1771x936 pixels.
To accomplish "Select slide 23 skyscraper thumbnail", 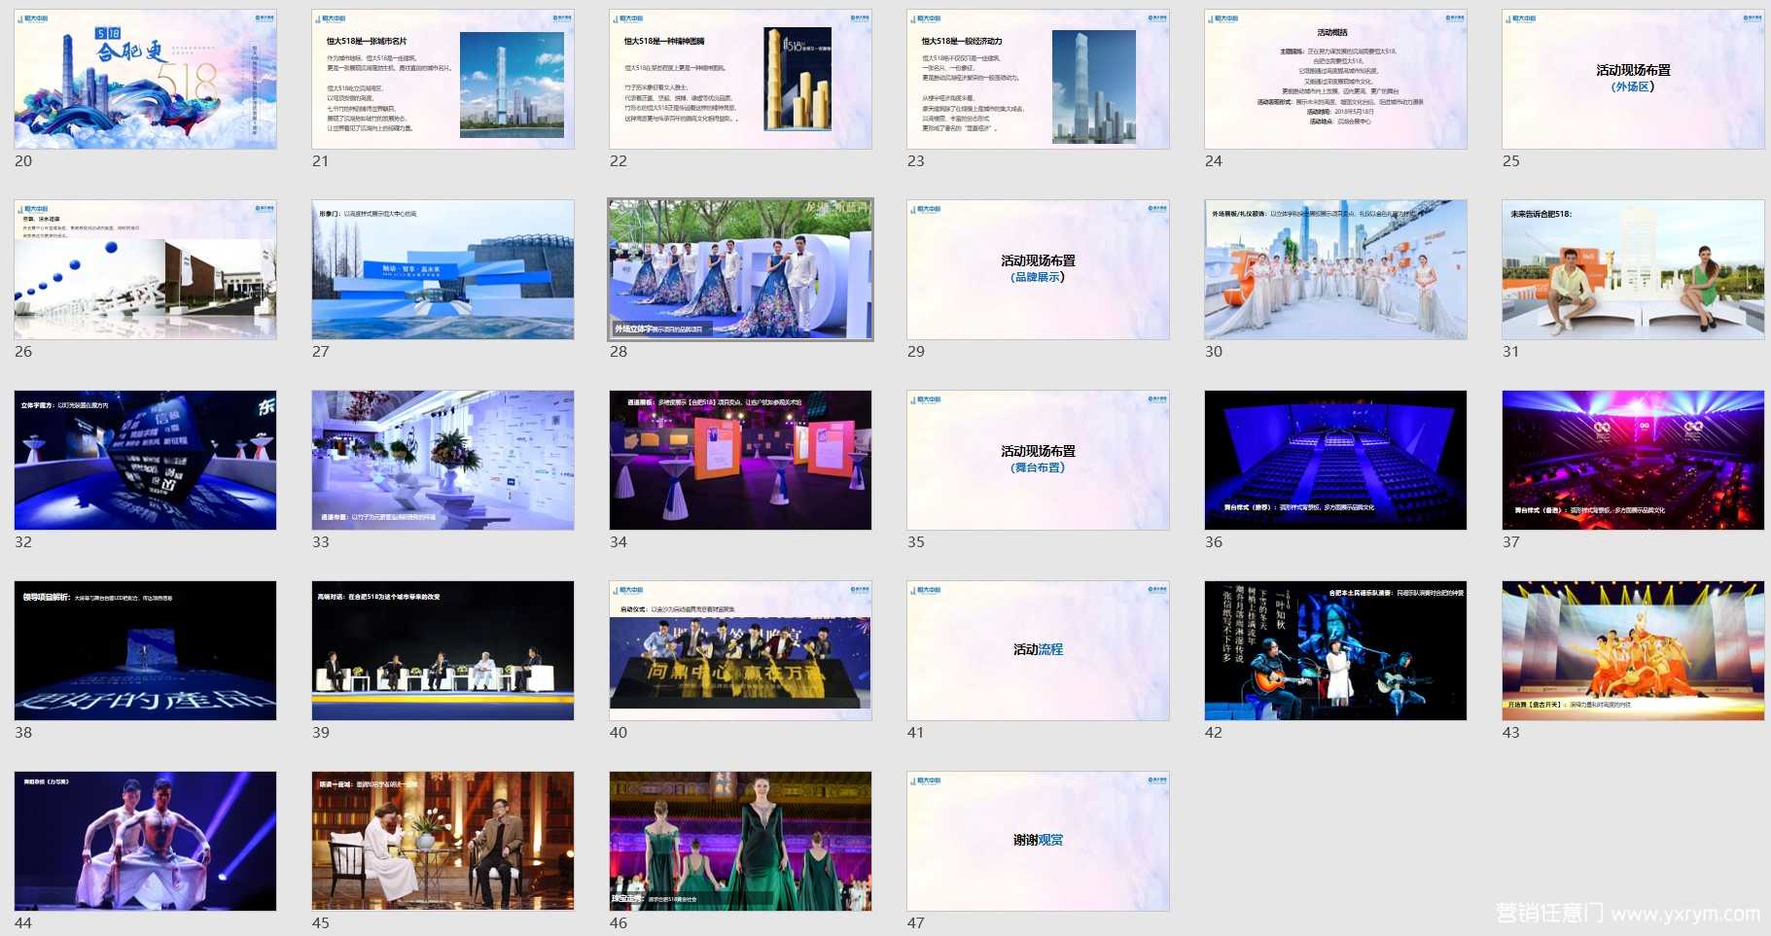I will (1039, 80).
